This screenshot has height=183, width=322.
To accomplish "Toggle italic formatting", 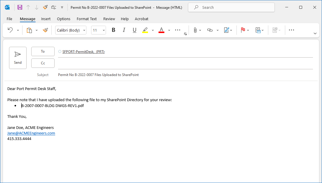I will coord(124,30).
